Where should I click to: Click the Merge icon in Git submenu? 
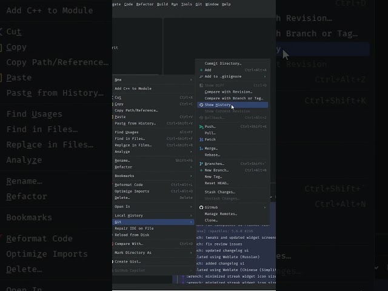201,149
